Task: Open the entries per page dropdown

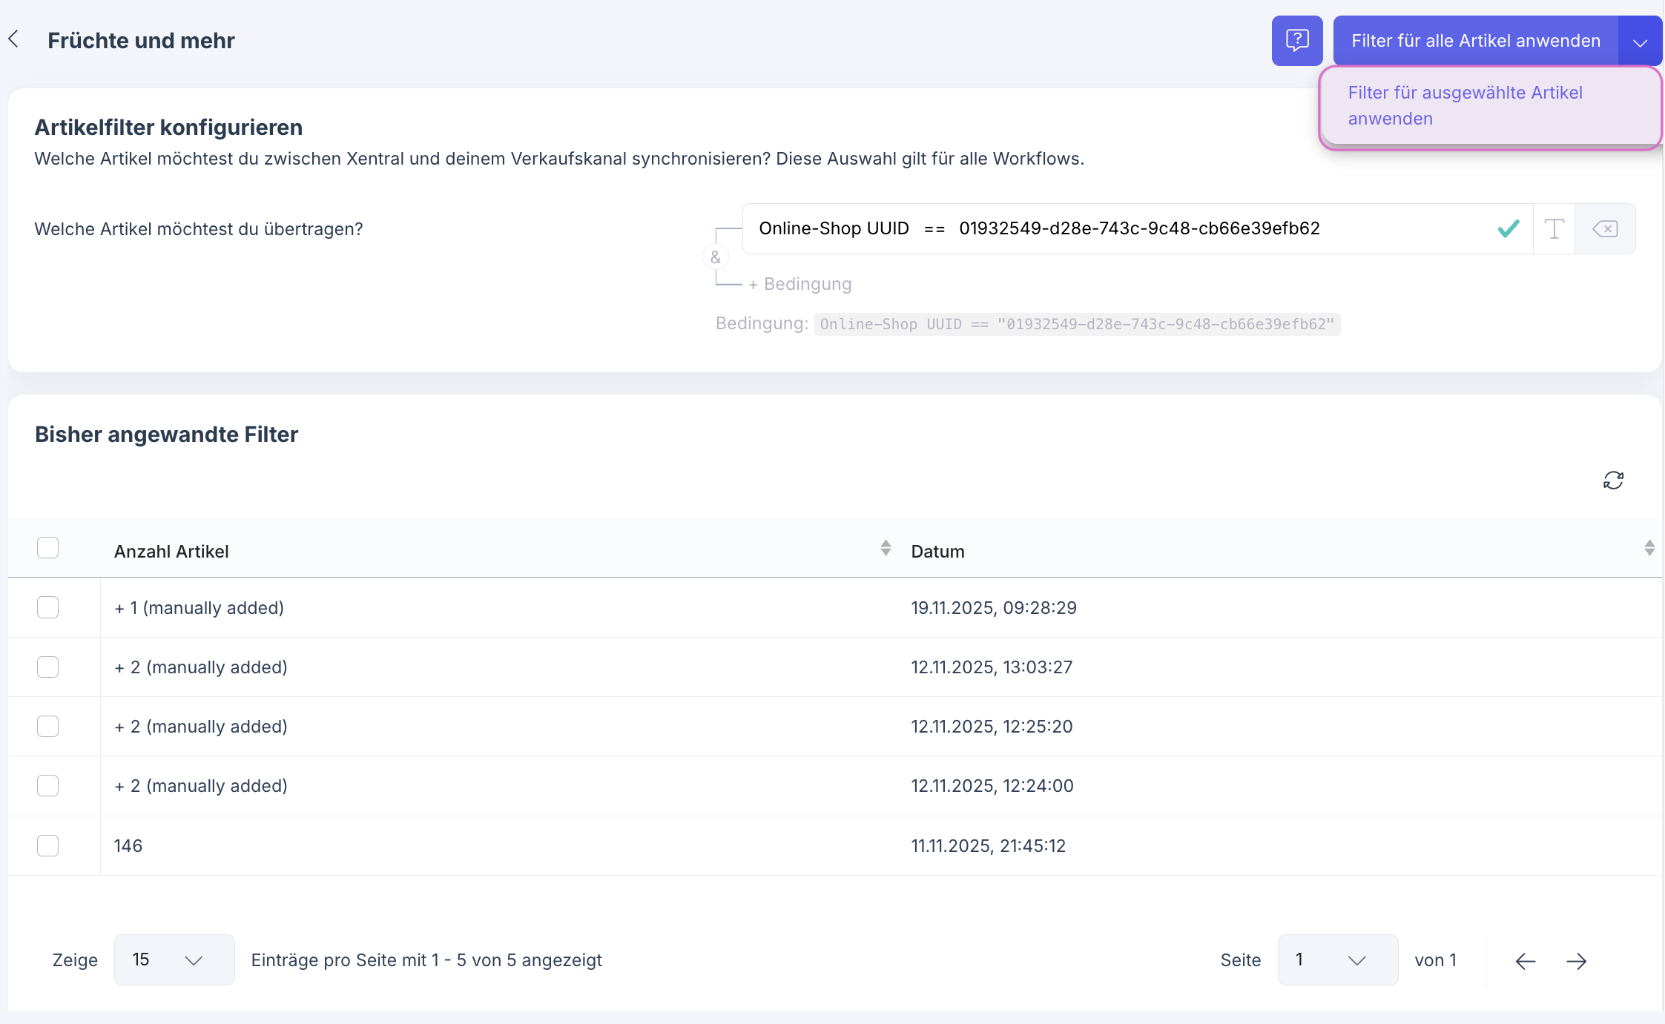Action: point(174,960)
